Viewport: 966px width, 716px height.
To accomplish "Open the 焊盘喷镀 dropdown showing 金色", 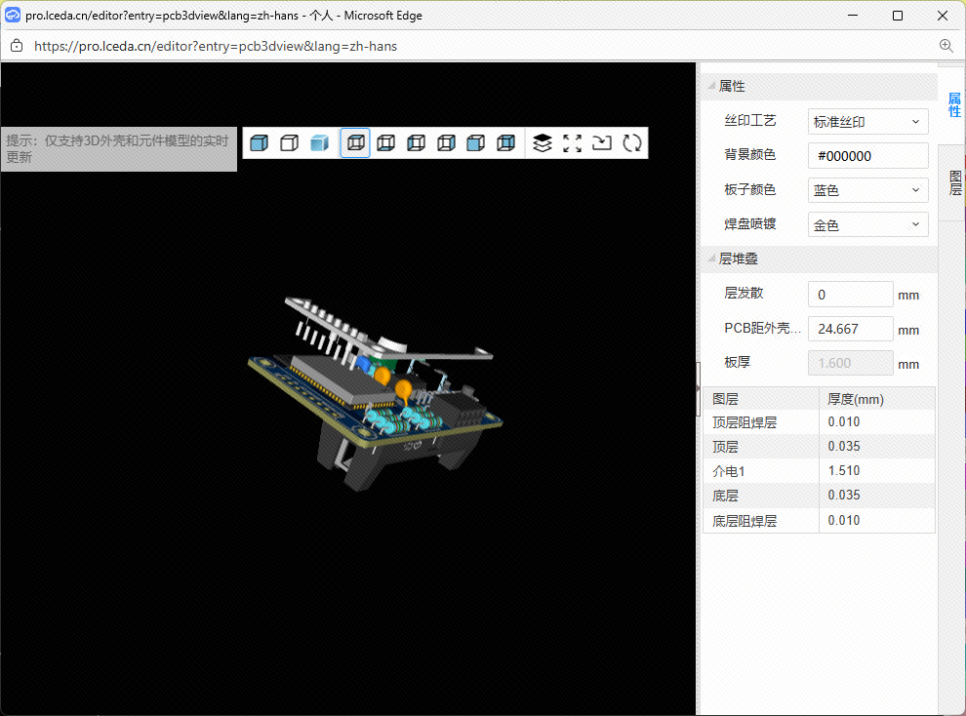I will point(867,224).
